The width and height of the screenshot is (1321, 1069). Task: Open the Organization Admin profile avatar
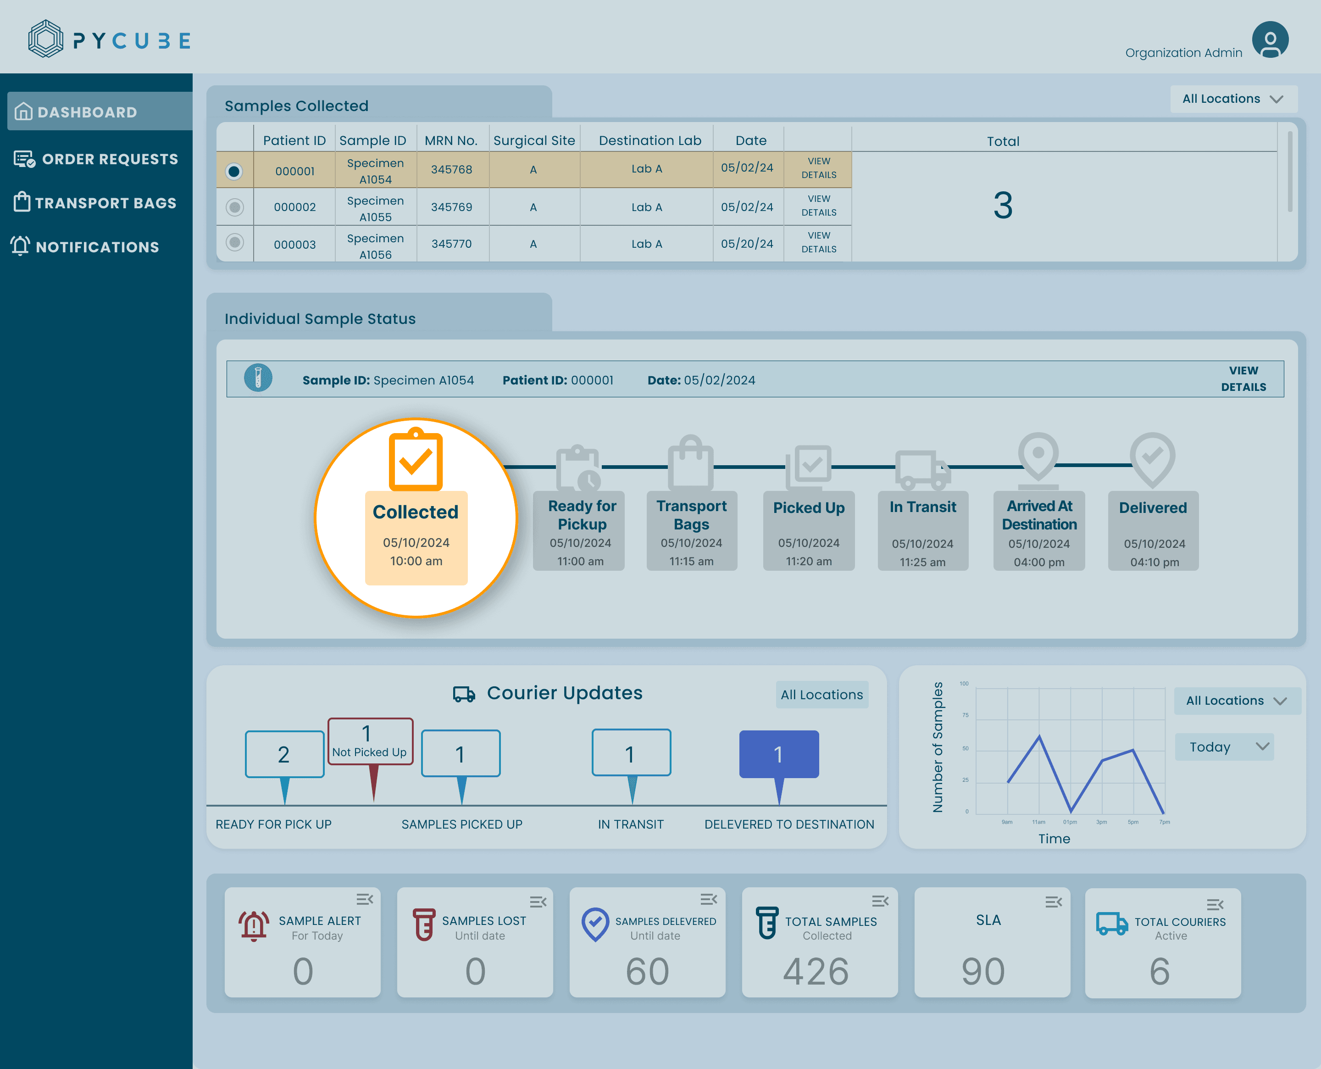click(x=1270, y=39)
